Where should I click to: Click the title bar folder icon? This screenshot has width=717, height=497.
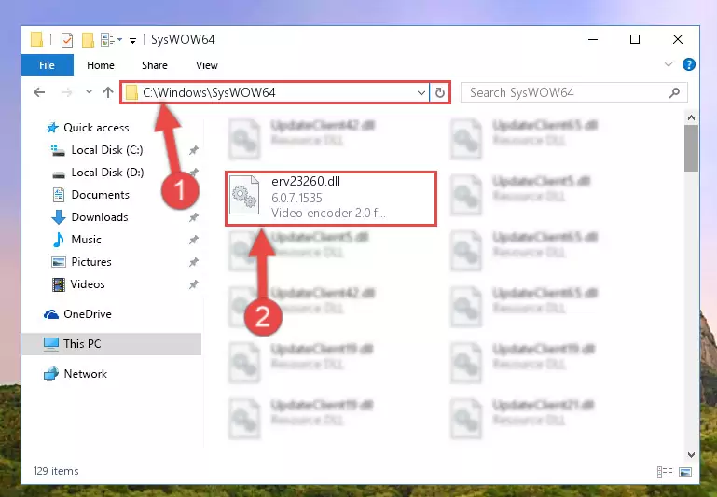click(x=36, y=39)
